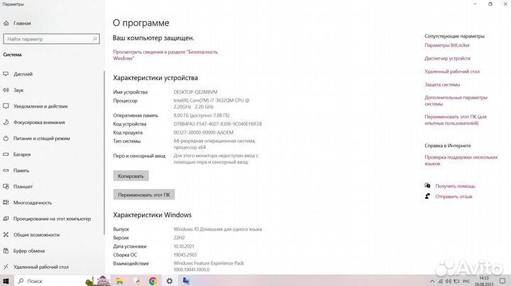Open Буфер обмена settings
The width and height of the screenshot is (511, 286).
pyautogui.click(x=29, y=251)
